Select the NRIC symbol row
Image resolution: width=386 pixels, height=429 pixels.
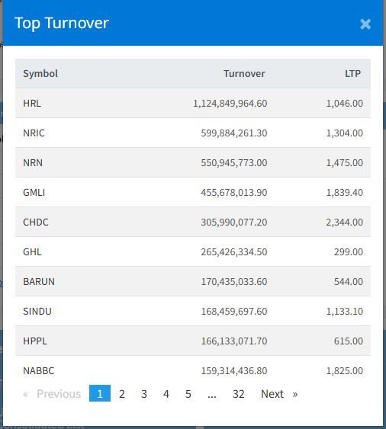coord(193,133)
